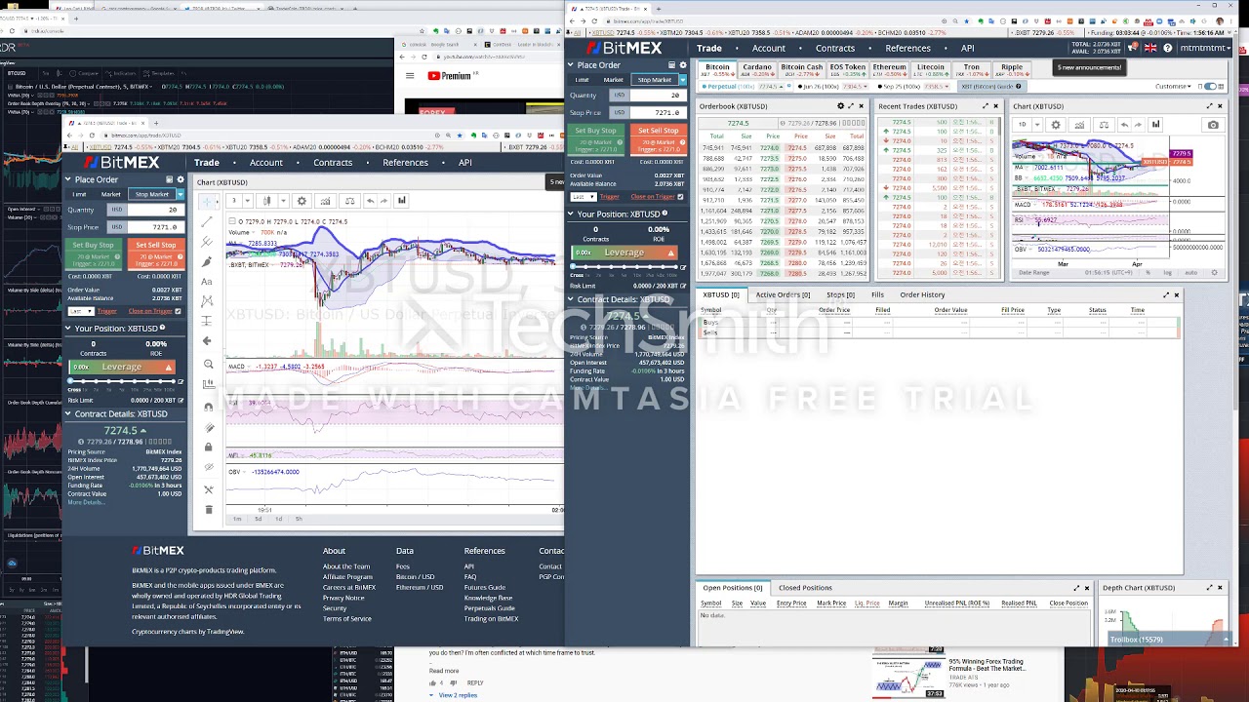Image resolution: width=1249 pixels, height=702 pixels.
Task: Toggle log scale on right chart
Action: point(1168,273)
